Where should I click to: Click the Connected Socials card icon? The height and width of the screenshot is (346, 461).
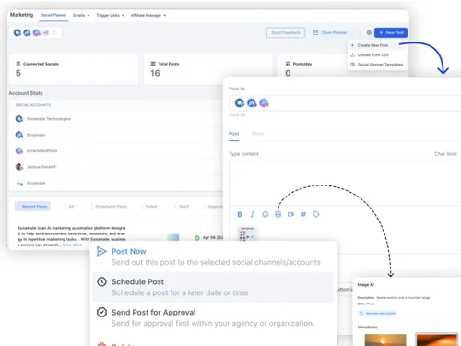(18, 64)
